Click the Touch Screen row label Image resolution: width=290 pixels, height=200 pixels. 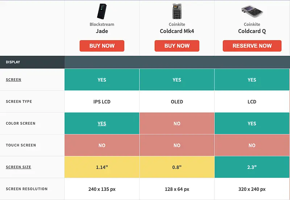pos(21,145)
